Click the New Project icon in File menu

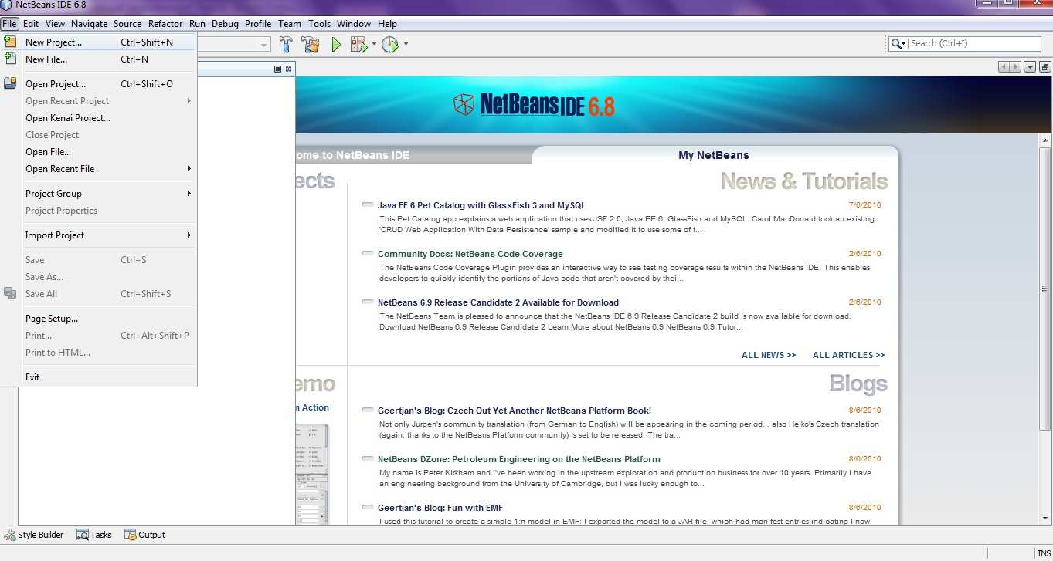pyautogui.click(x=10, y=42)
